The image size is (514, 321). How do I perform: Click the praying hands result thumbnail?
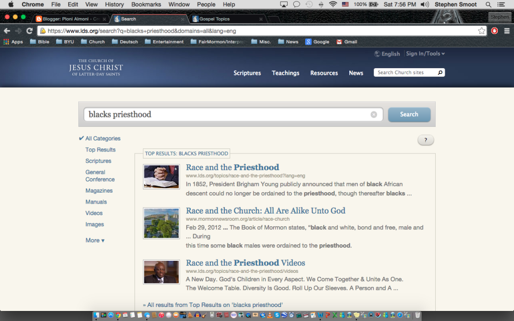click(161, 177)
